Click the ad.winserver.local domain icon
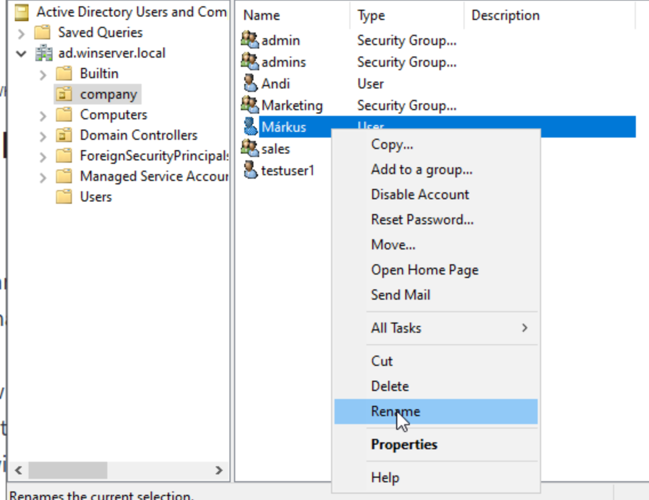Viewport: 649px width, 500px height. pos(45,54)
